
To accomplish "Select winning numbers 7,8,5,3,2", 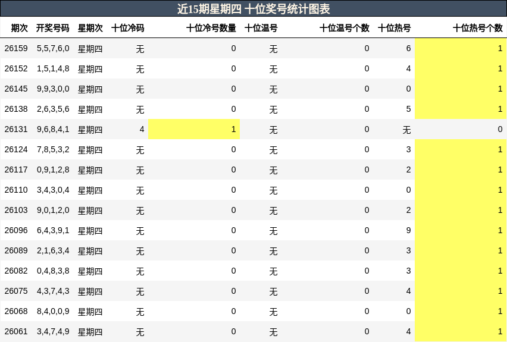I will (x=53, y=150).
